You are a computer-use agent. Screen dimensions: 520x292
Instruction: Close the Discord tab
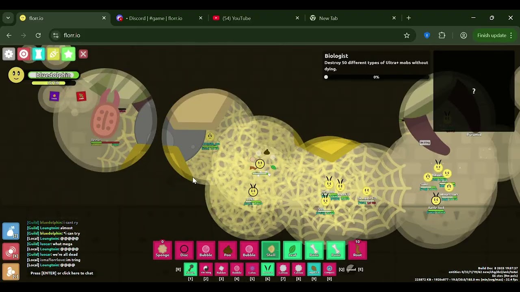(x=200, y=18)
